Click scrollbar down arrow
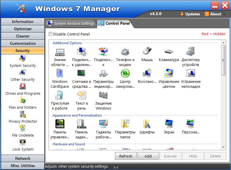231x170 pixels. (x=223, y=147)
